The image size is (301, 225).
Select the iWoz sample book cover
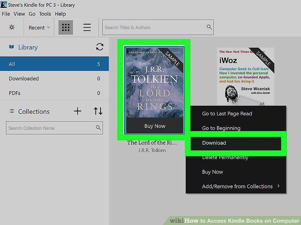246,77
